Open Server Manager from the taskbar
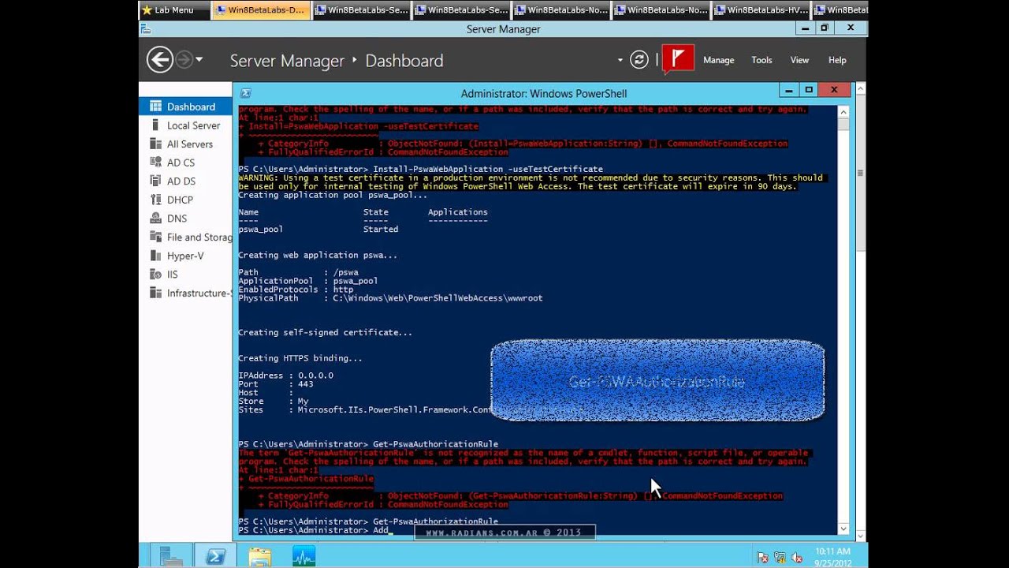 [171, 556]
